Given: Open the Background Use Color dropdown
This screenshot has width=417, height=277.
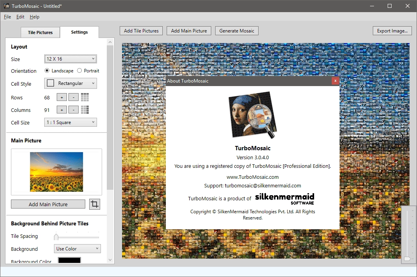Looking at the screenshot, I should click(x=77, y=248).
